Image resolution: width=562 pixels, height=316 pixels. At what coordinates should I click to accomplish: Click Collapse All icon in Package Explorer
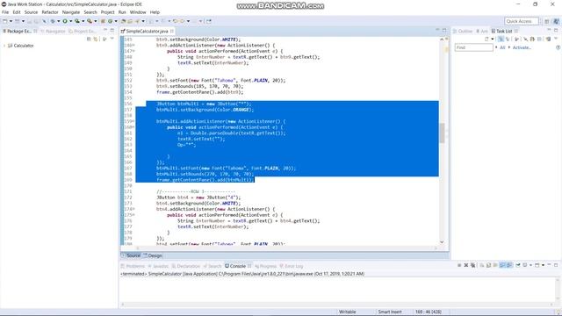tap(89, 39)
